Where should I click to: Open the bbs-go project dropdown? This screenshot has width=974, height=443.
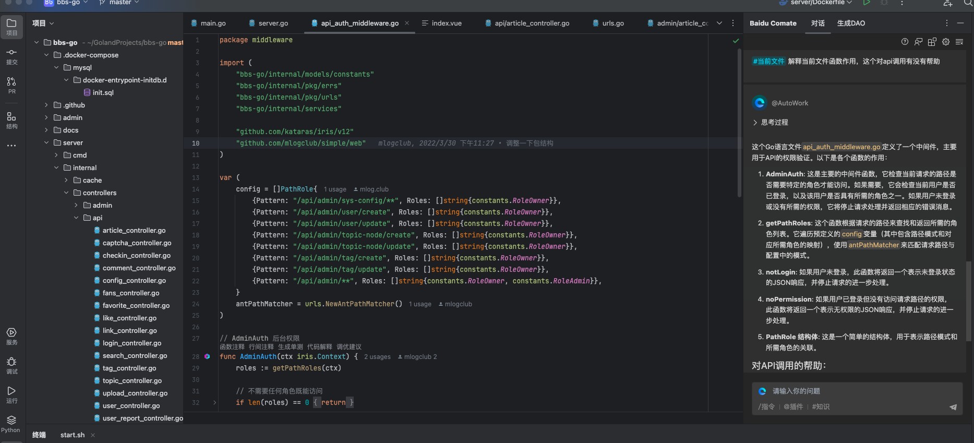pos(66,3)
